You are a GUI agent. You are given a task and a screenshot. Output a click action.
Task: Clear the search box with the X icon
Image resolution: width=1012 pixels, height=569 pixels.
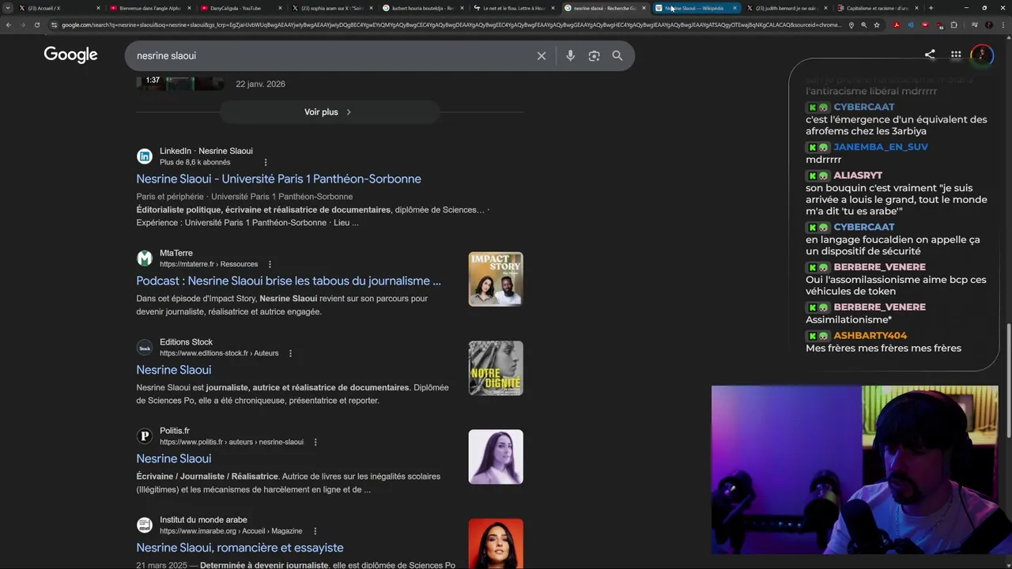coord(542,56)
